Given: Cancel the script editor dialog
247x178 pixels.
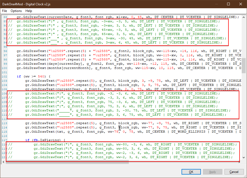Looking at the screenshot, I should [x=234, y=172].
